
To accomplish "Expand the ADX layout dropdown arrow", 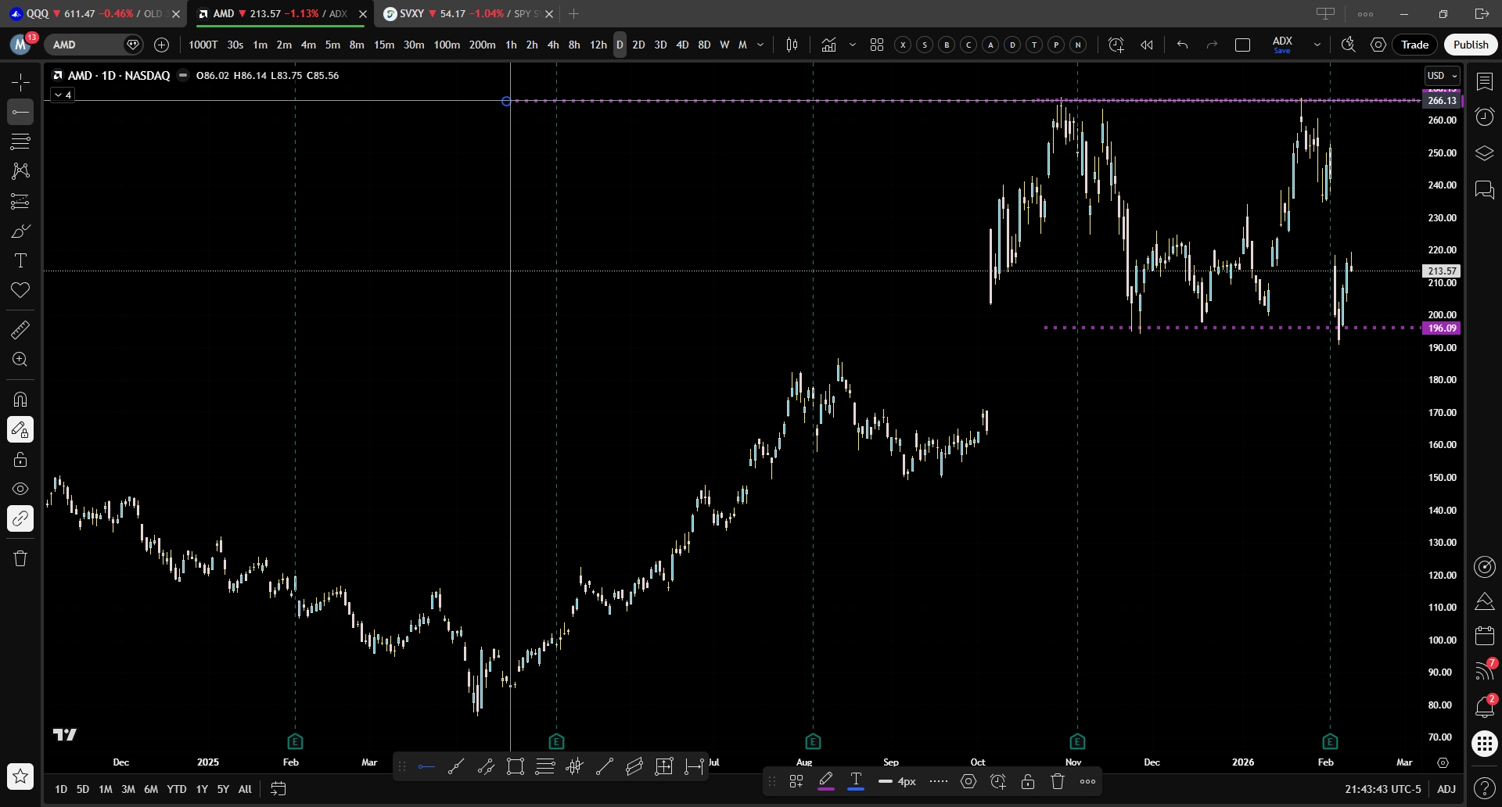I will coord(1317,45).
